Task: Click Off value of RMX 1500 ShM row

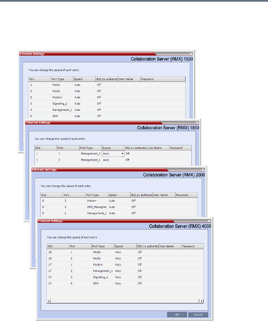Action: coord(99,116)
